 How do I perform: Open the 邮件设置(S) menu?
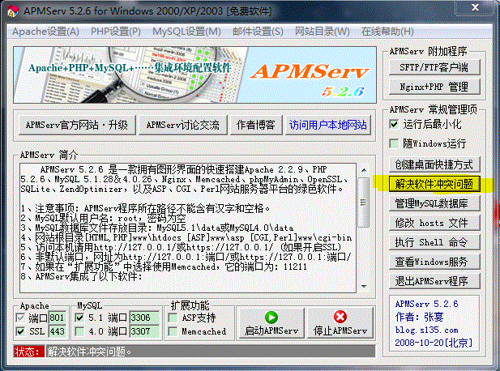pos(258,32)
